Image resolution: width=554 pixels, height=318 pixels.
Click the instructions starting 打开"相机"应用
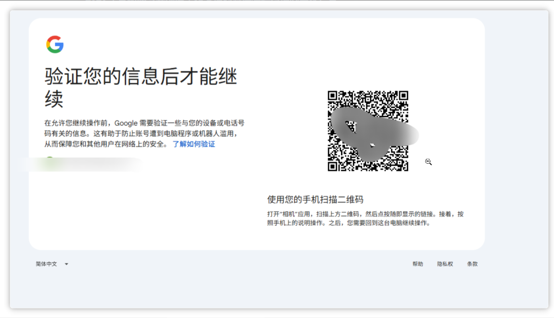coord(365,219)
